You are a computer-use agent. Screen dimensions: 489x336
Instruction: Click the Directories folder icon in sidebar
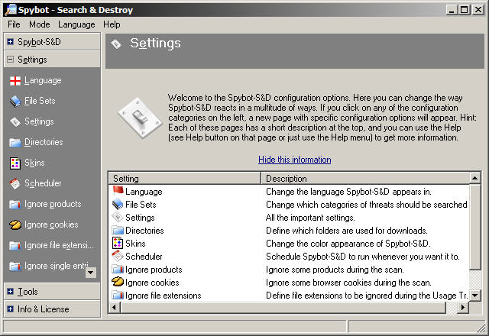tap(15, 143)
